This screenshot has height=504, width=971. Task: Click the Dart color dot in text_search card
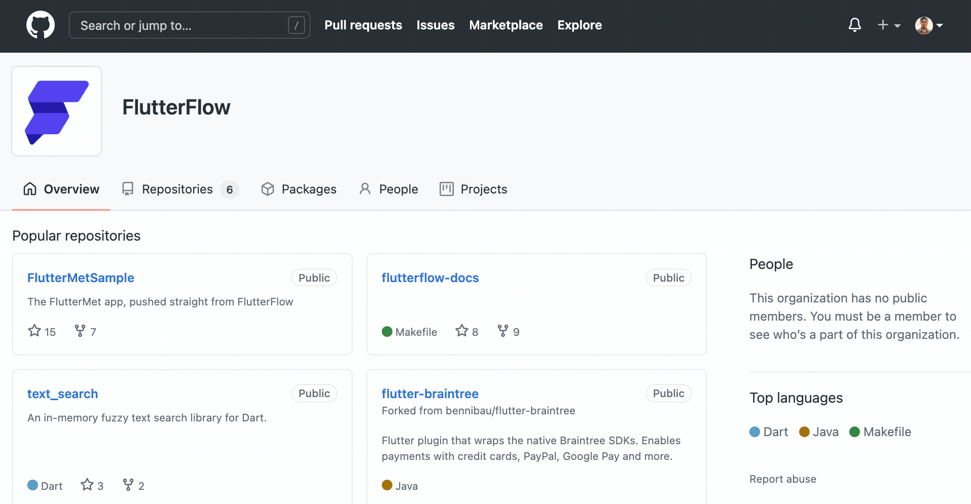[x=32, y=485]
